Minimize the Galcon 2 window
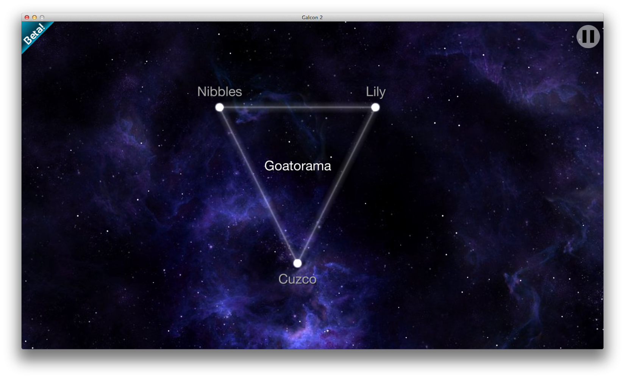The height and width of the screenshot is (379, 625). point(34,17)
